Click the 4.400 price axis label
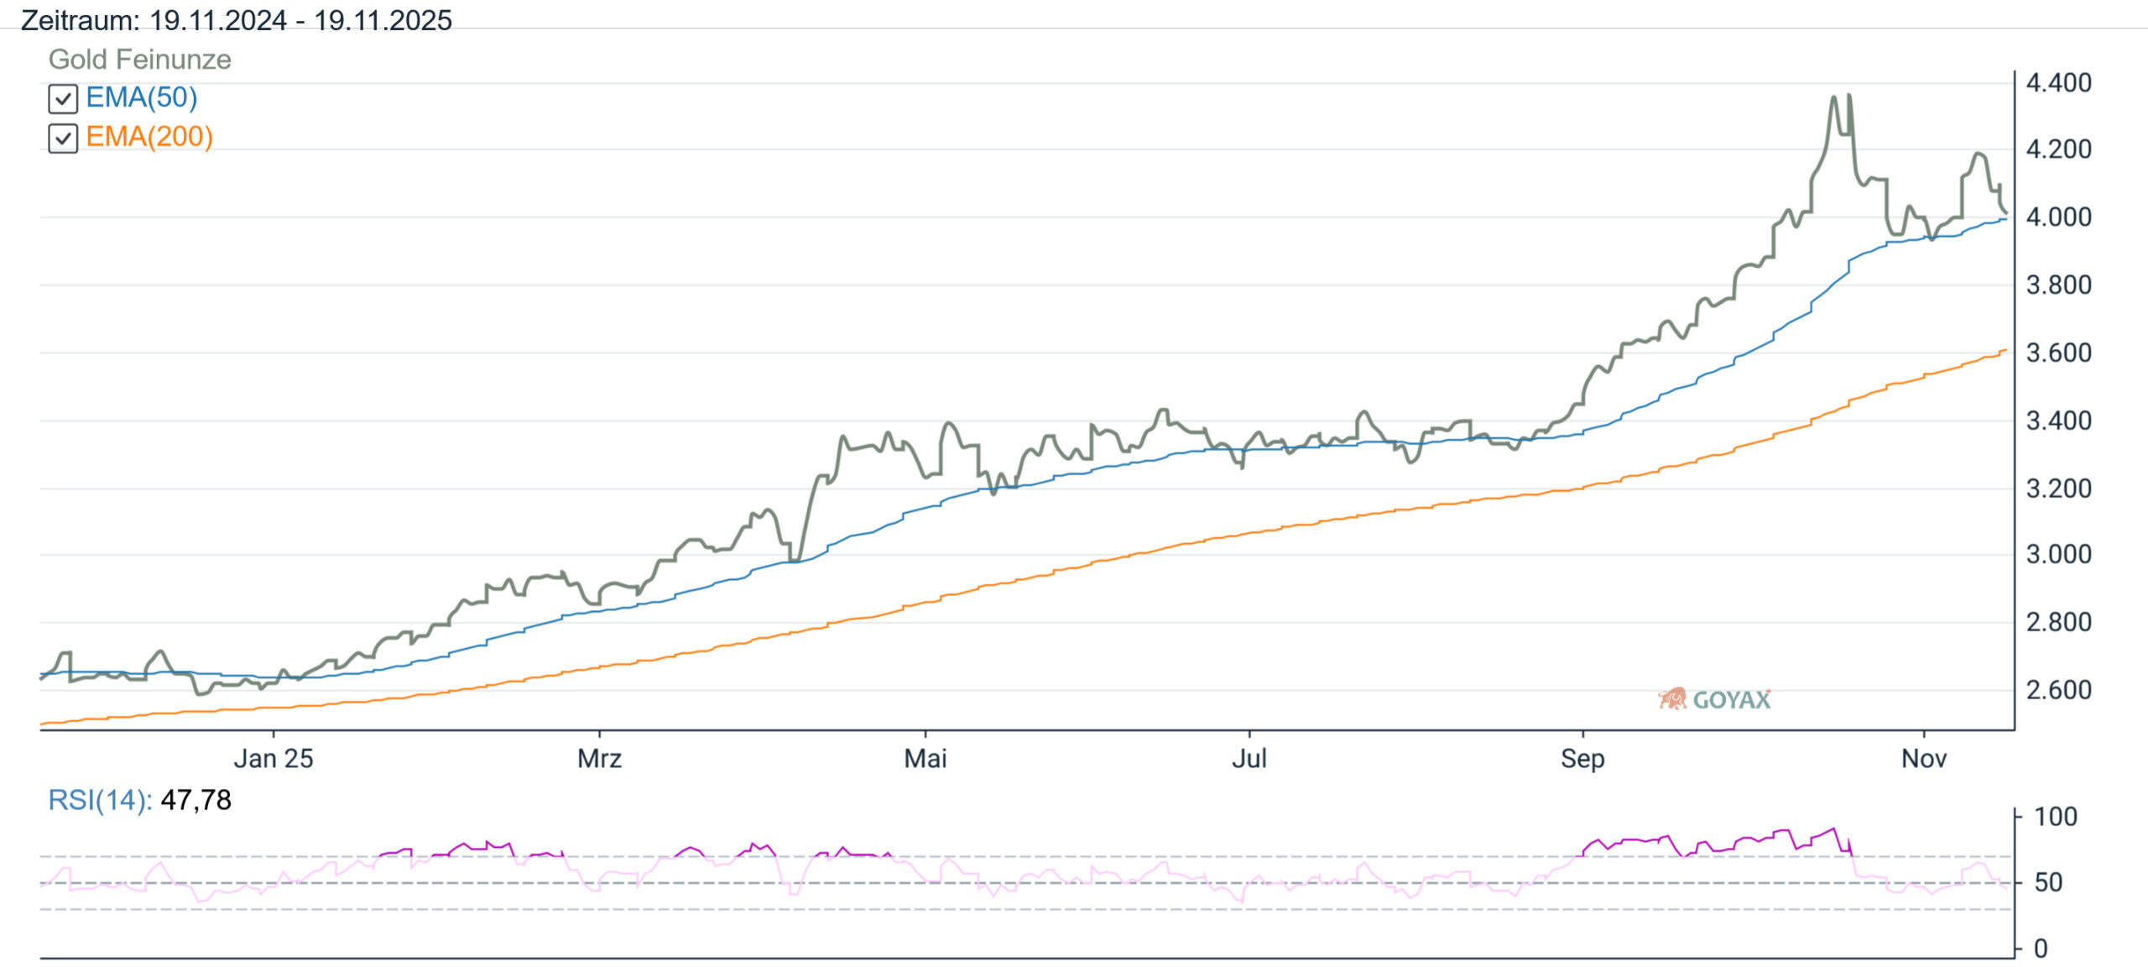The height and width of the screenshot is (967, 2148). coord(2058,83)
